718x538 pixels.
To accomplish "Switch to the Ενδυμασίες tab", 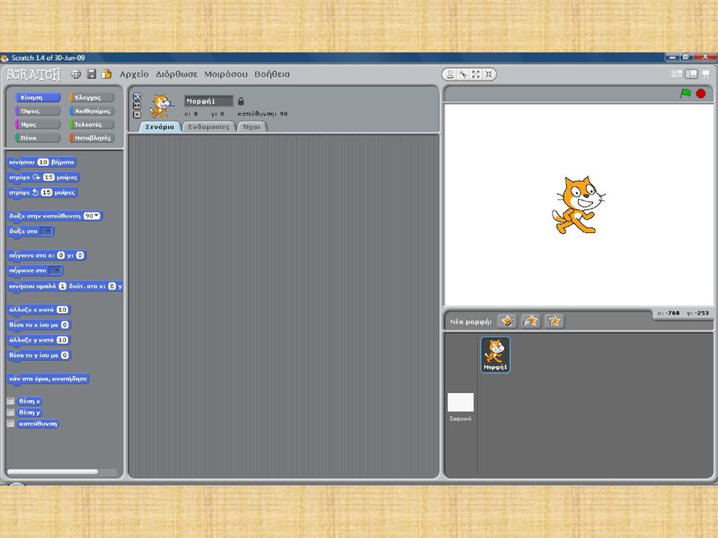I will point(209,127).
